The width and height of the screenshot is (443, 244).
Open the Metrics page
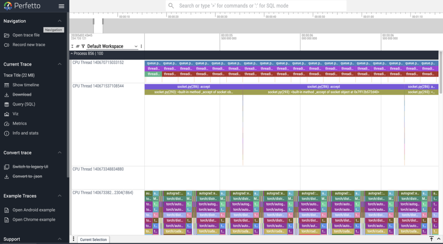[20, 123]
